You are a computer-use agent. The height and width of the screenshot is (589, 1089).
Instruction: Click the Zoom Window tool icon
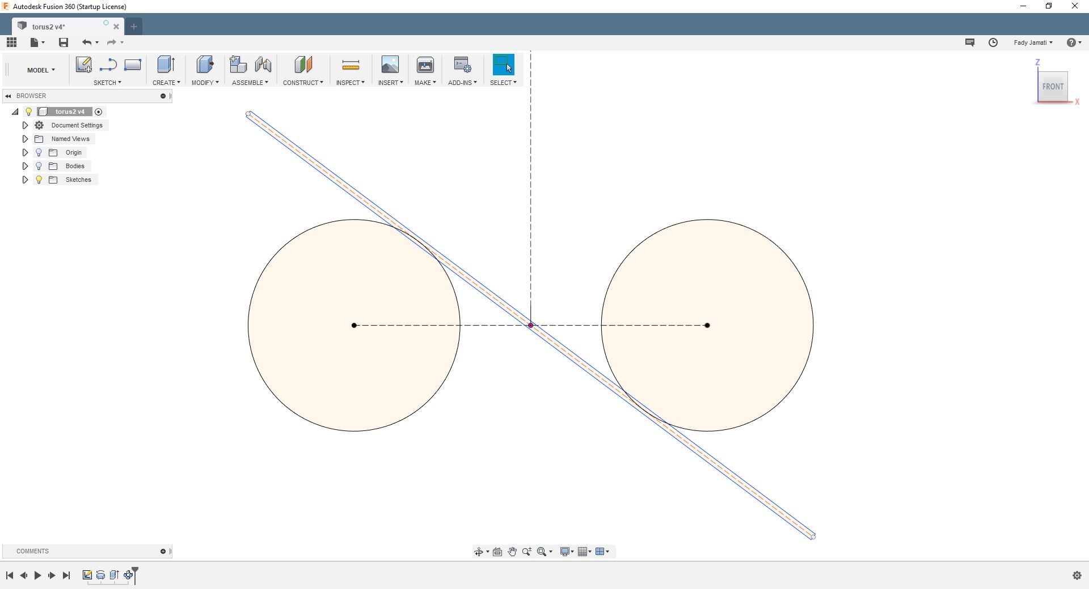click(527, 552)
